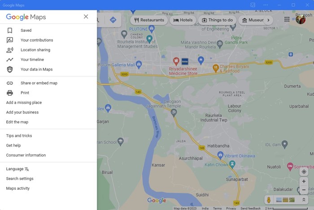Filter map by Hotels chip

pyautogui.click(x=183, y=20)
